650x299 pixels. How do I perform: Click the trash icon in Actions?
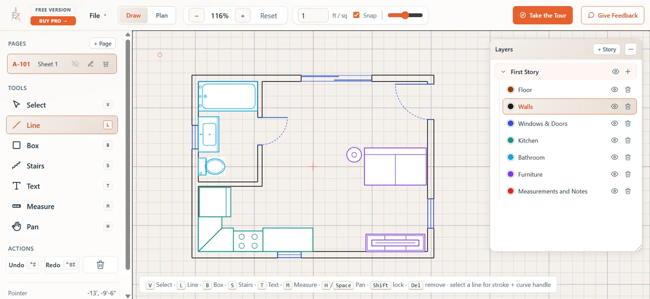(x=100, y=265)
